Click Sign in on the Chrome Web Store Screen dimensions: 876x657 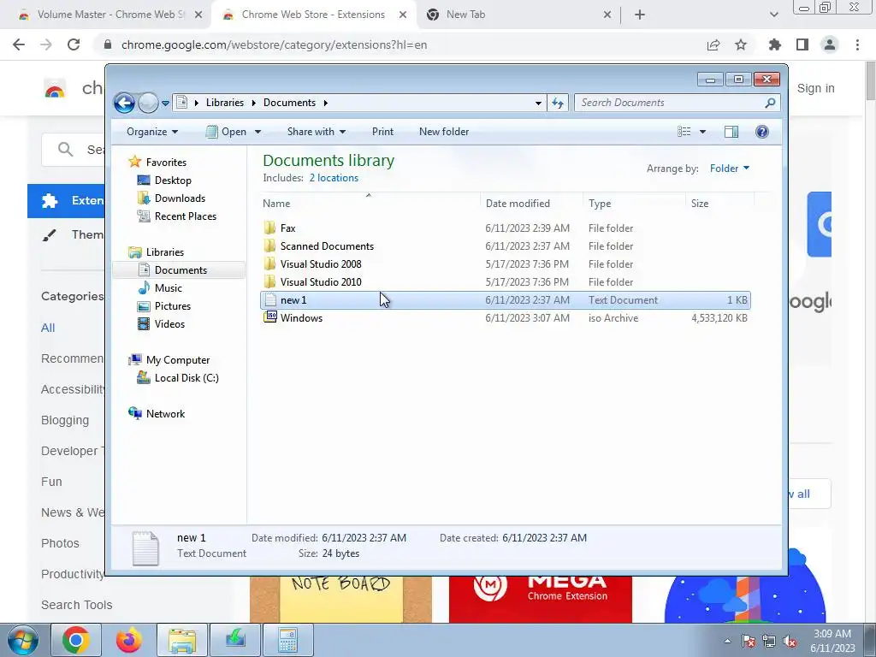coord(815,88)
